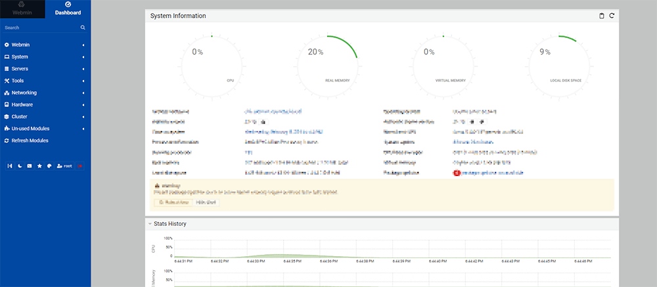The height and width of the screenshot is (287, 657).
Task: Click second icon after Authentic theme version
Action: tap(482, 122)
